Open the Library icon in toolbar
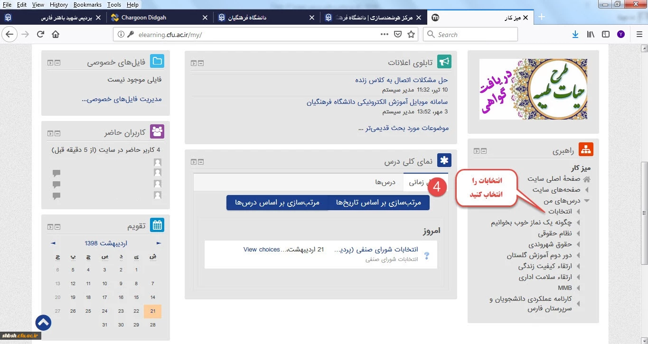The width and height of the screenshot is (648, 344). tap(591, 34)
